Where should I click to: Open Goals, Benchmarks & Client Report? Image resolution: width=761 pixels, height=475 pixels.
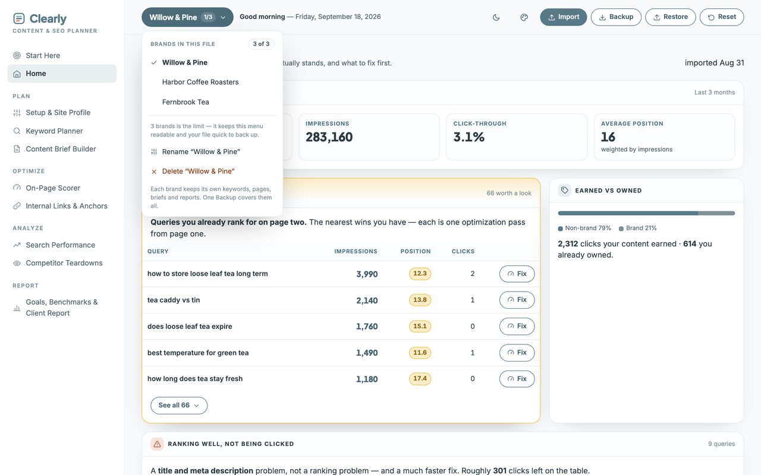coord(62,308)
